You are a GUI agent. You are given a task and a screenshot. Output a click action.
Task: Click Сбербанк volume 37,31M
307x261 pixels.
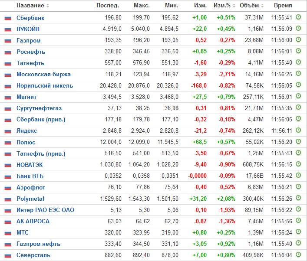(254, 18)
